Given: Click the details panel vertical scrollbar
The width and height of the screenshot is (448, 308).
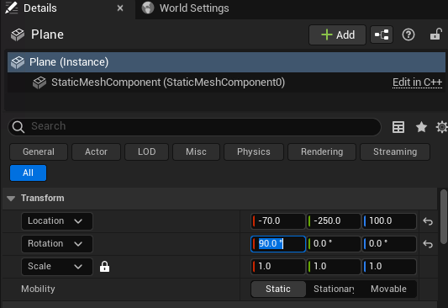Looking at the screenshot, I should point(444,217).
